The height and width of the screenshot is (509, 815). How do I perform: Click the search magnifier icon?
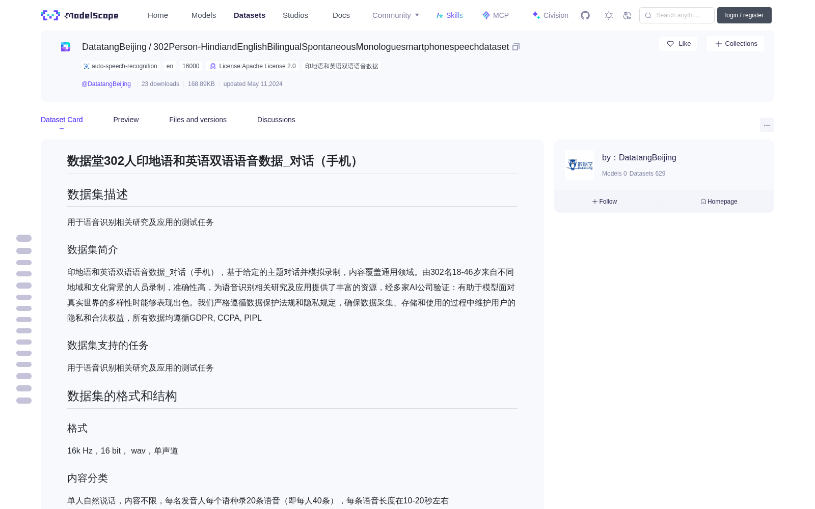pos(648,15)
